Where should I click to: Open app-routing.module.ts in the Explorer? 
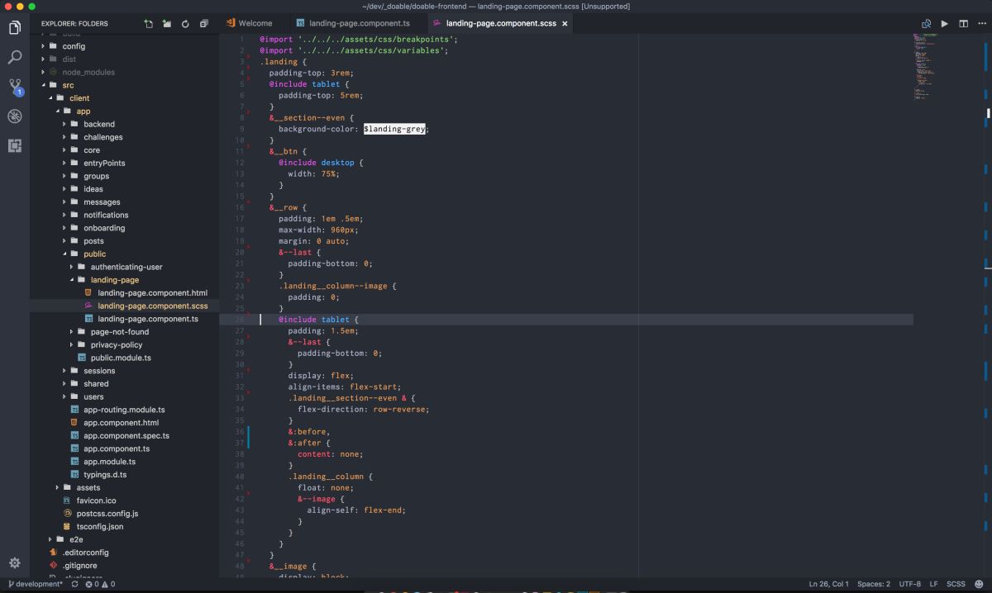coord(124,410)
